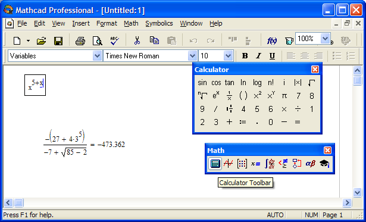Open Greek Symbol toolbar αβ icon
Viewport: 366px width, 222px height.
point(311,164)
